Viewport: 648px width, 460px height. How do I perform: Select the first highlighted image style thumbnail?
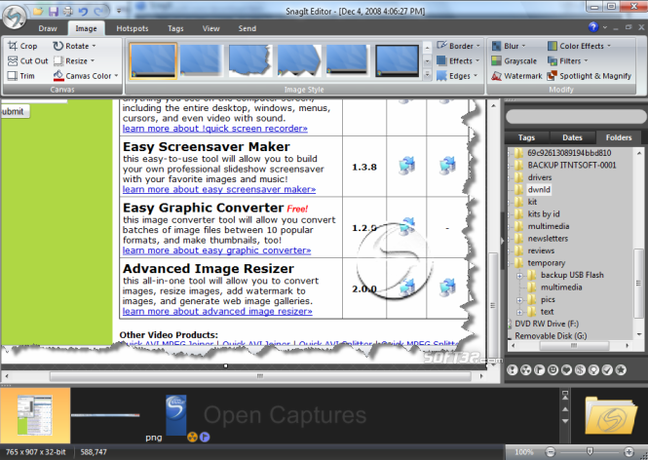pyautogui.click(x=153, y=61)
